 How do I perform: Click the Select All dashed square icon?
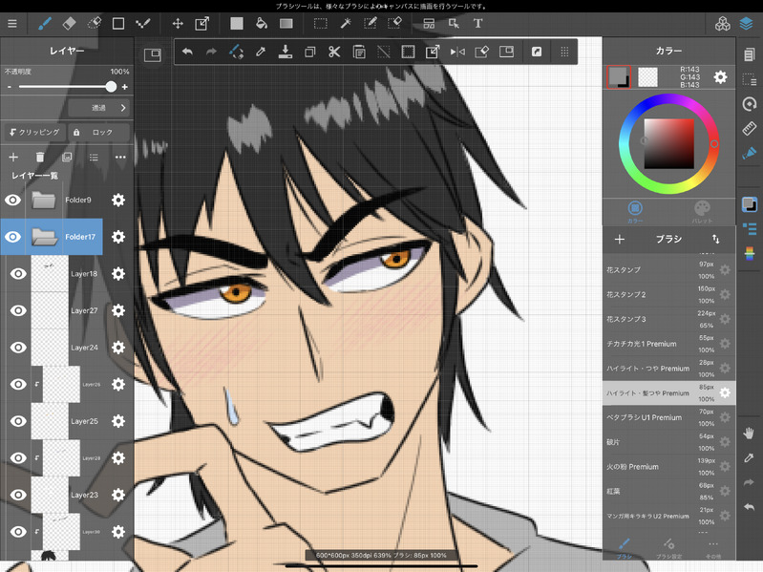coord(408,52)
